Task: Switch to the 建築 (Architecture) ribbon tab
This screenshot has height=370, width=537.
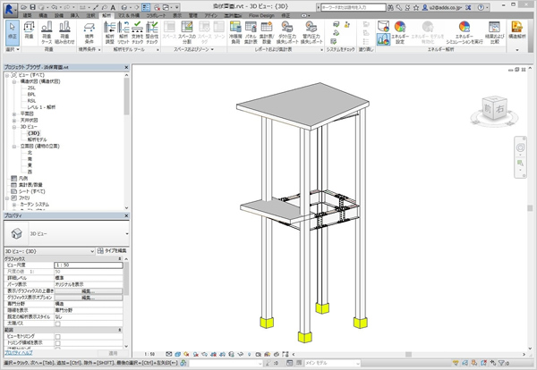Action: click(27, 16)
